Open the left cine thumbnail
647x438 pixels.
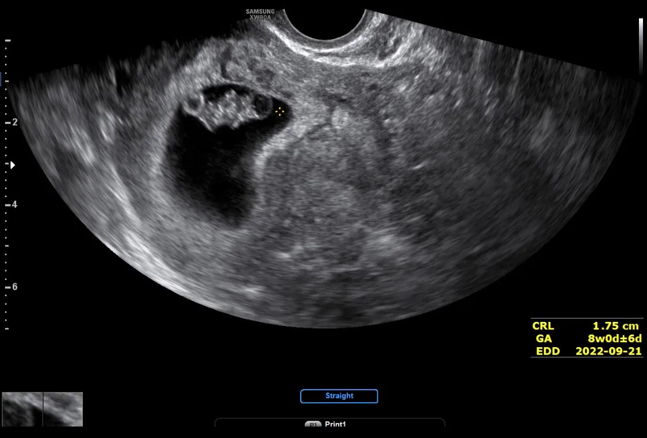pyautogui.click(x=22, y=409)
